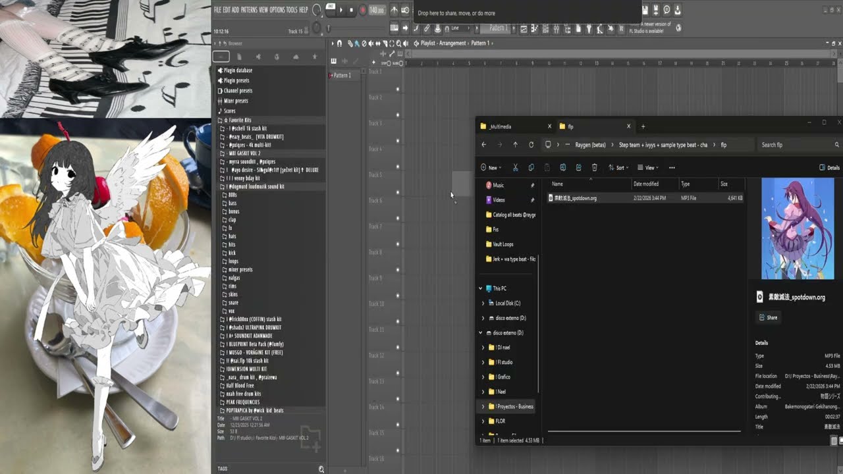Select the Slice tool in playlist toolbar
843x474 pixels.
[385, 43]
